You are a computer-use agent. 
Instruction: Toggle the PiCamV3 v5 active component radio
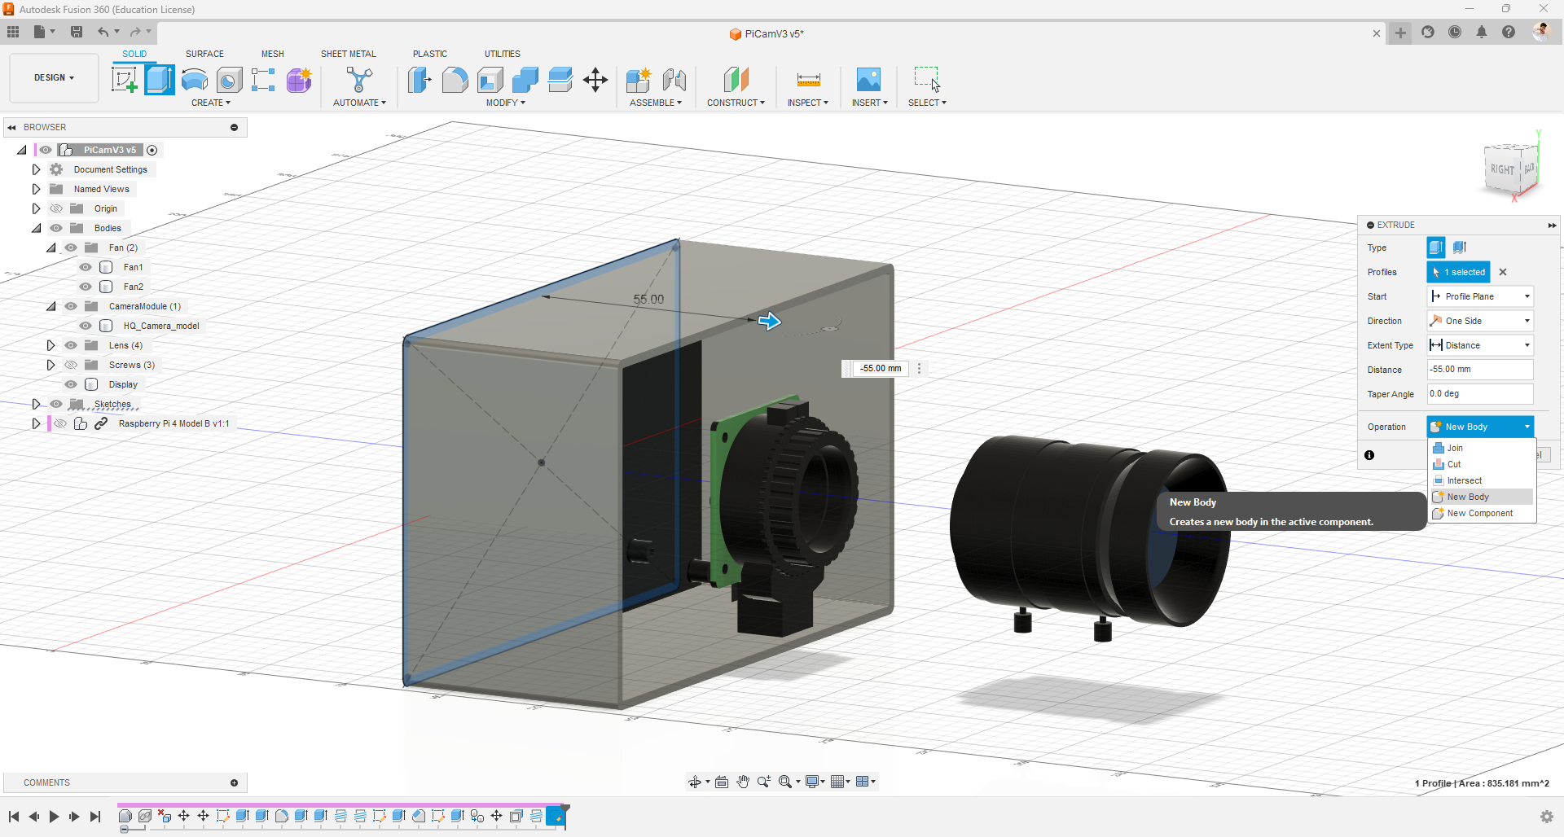tap(152, 150)
